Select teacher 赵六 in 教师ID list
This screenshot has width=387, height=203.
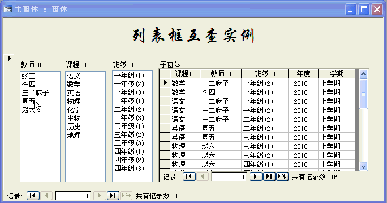click(x=29, y=109)
